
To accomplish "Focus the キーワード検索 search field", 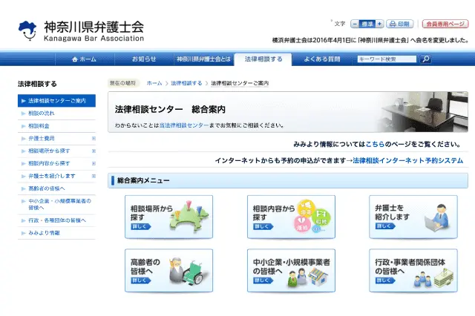I will pyautogui.click(x=387, y=59).
